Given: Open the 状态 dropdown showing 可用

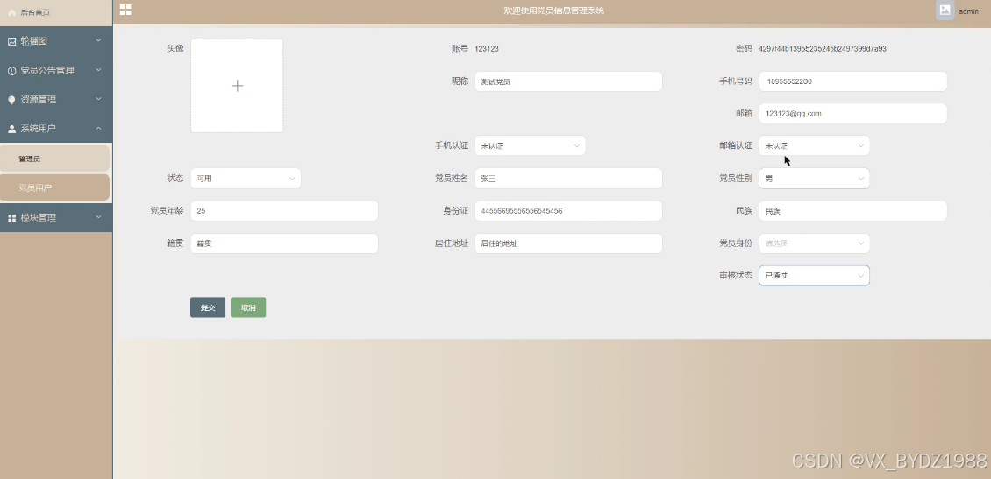Looking at the screenshot, I should pos(246,179).
